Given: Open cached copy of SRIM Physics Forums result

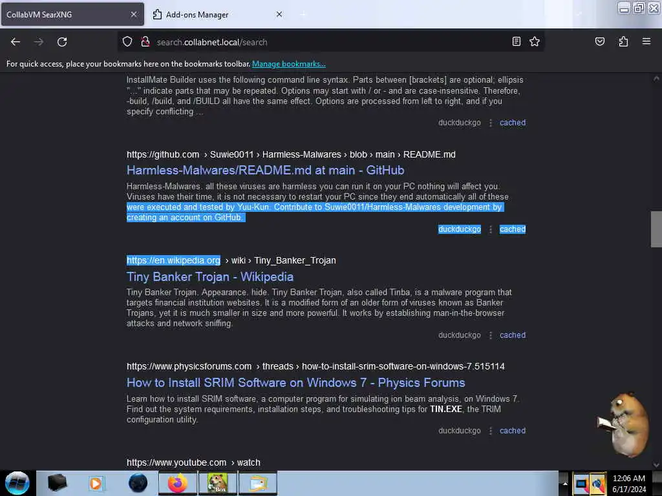Looking at the screenshot, I should (513, 431).
